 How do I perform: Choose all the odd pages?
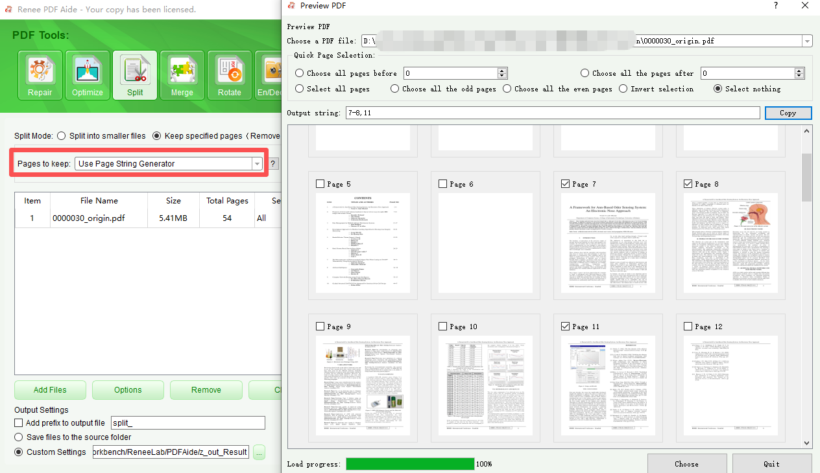pos(395,89)
